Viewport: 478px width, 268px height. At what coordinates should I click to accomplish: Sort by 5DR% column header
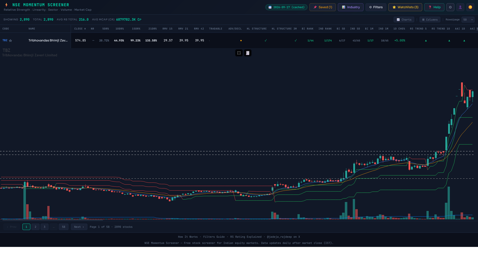(x=106, y=29)
